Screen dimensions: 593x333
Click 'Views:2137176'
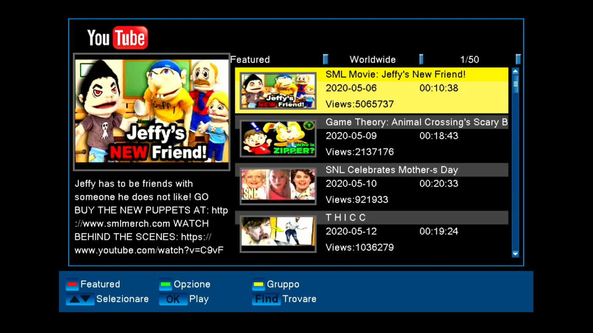click(x=360, y=152)
